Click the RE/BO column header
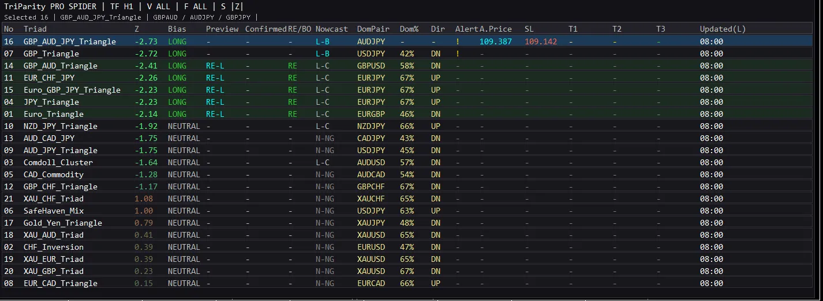The height and width of the screenshot is (301, 823). [x=300, y=29]
